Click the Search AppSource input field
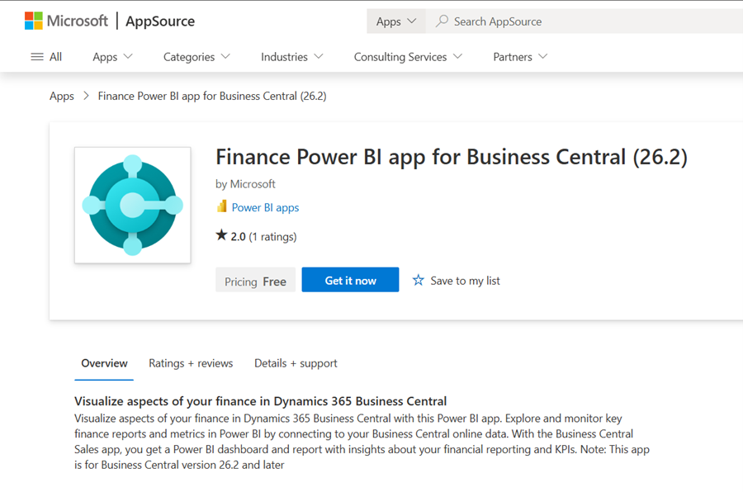743x492 pixels. click(x=578, y=21)
